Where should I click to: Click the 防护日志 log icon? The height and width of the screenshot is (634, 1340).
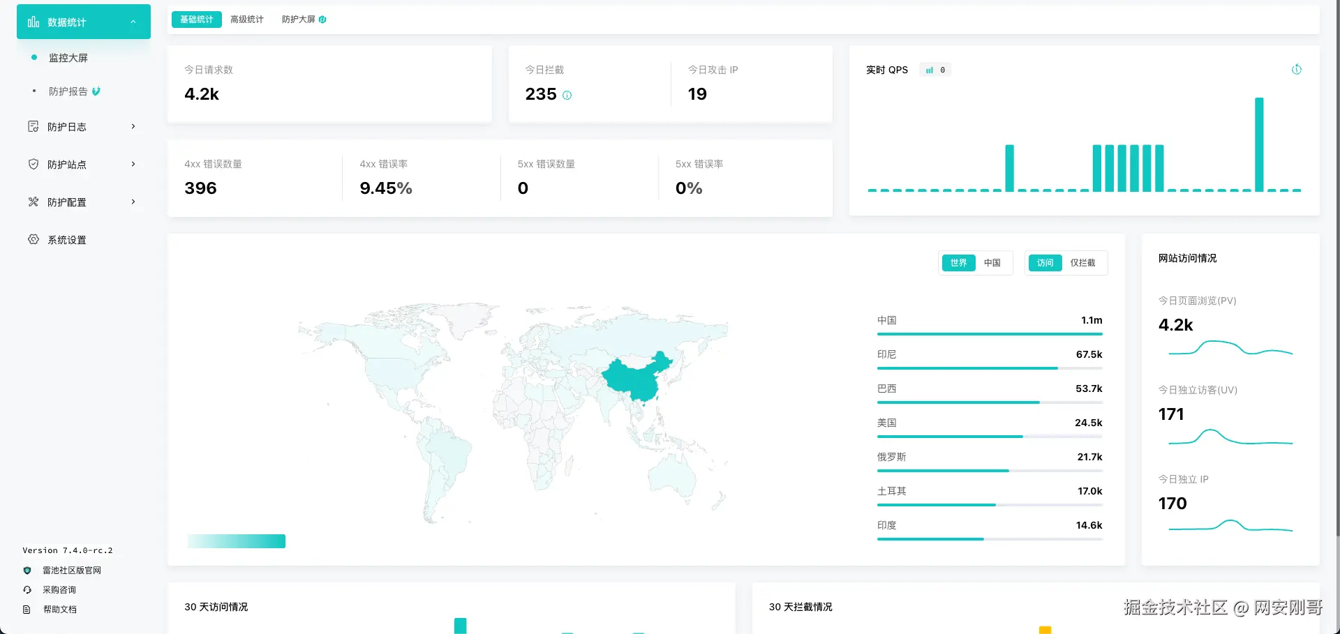pyautogui.click(x=33, y=127)
